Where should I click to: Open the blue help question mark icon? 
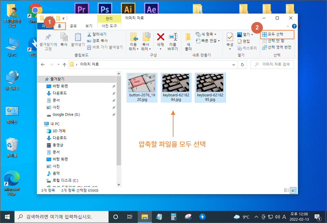[294, 26]
